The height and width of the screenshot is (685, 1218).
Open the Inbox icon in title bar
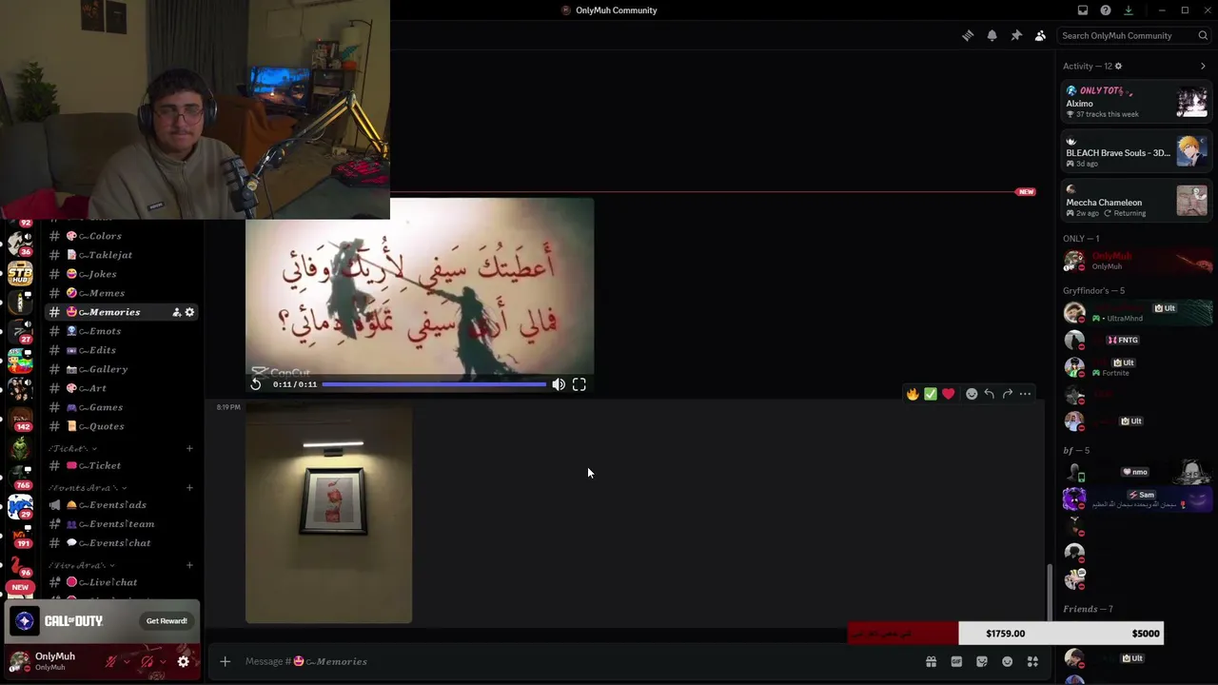tap(1083, 10)
